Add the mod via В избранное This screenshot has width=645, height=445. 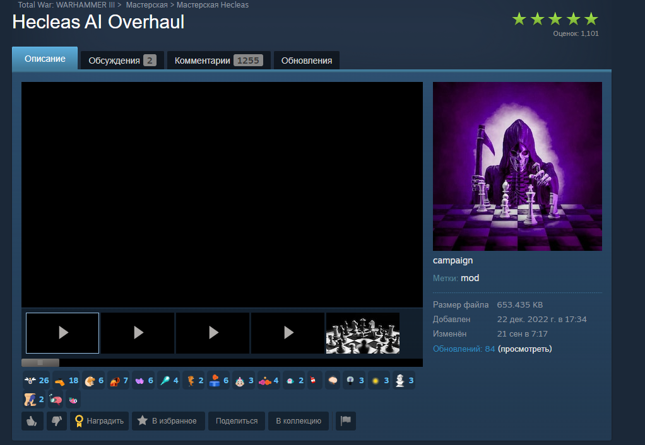[169, 421]
